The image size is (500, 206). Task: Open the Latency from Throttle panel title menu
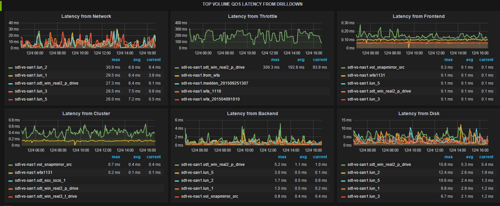[252, 16]
